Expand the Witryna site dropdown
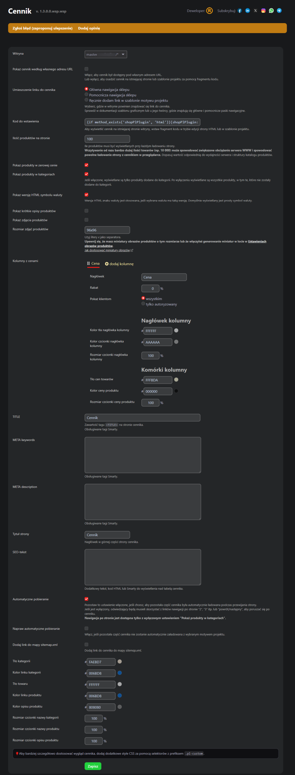 (x=106, y=55)
